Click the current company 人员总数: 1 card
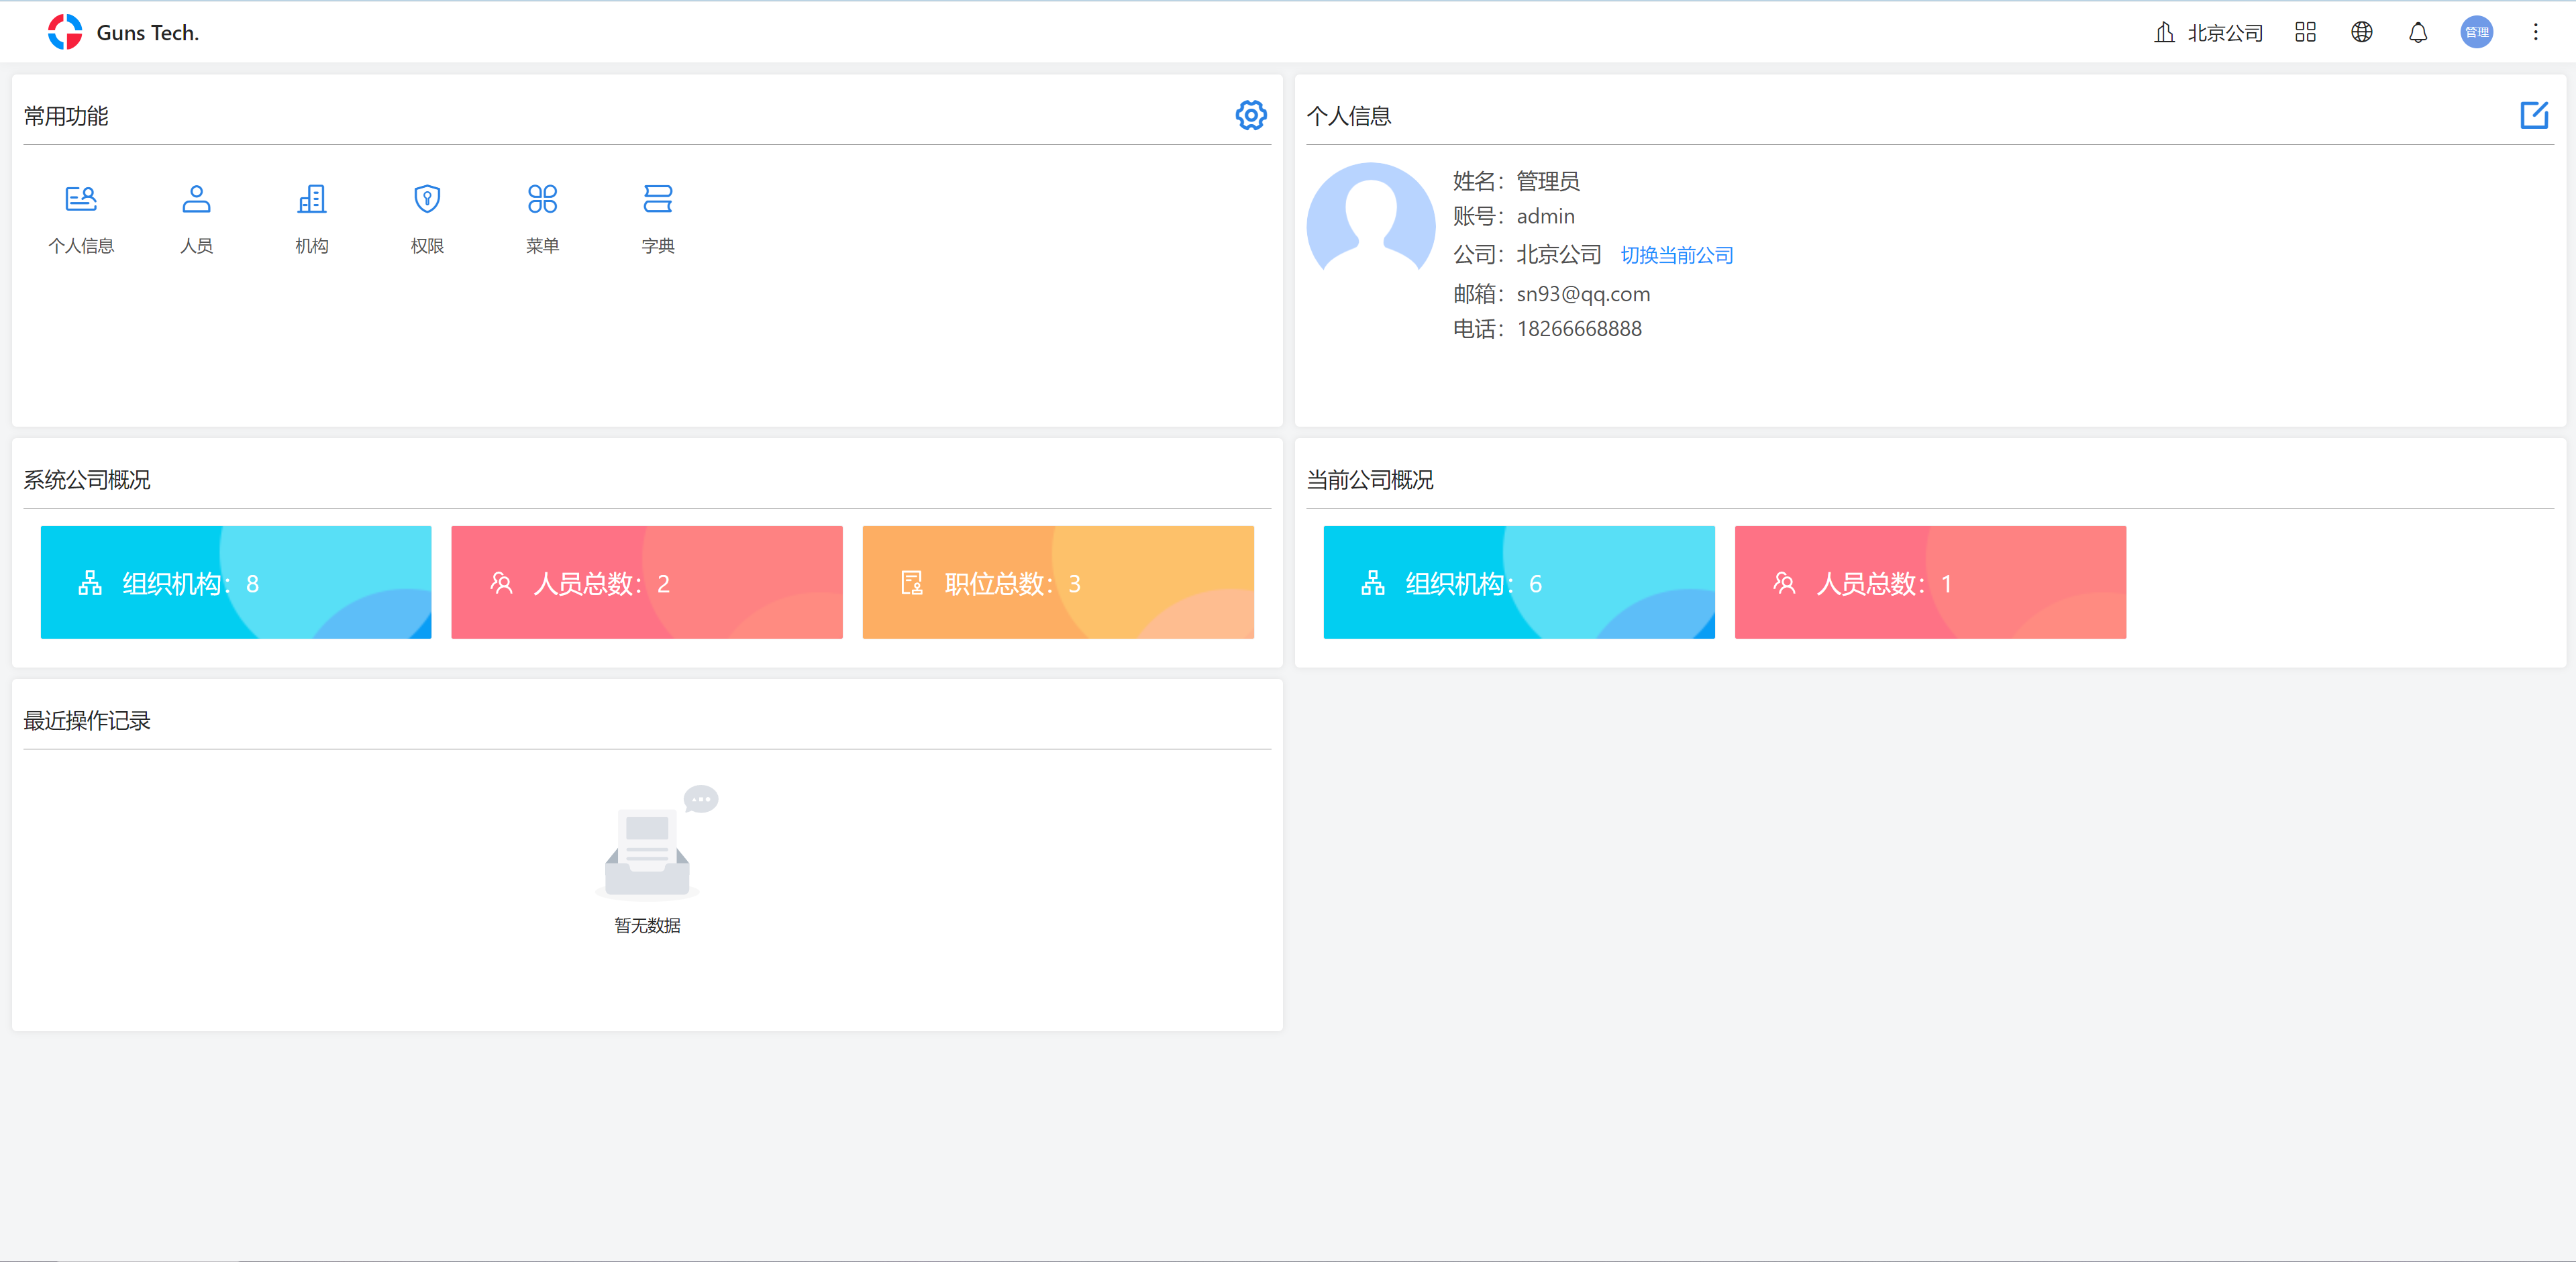 [1929, 583]
